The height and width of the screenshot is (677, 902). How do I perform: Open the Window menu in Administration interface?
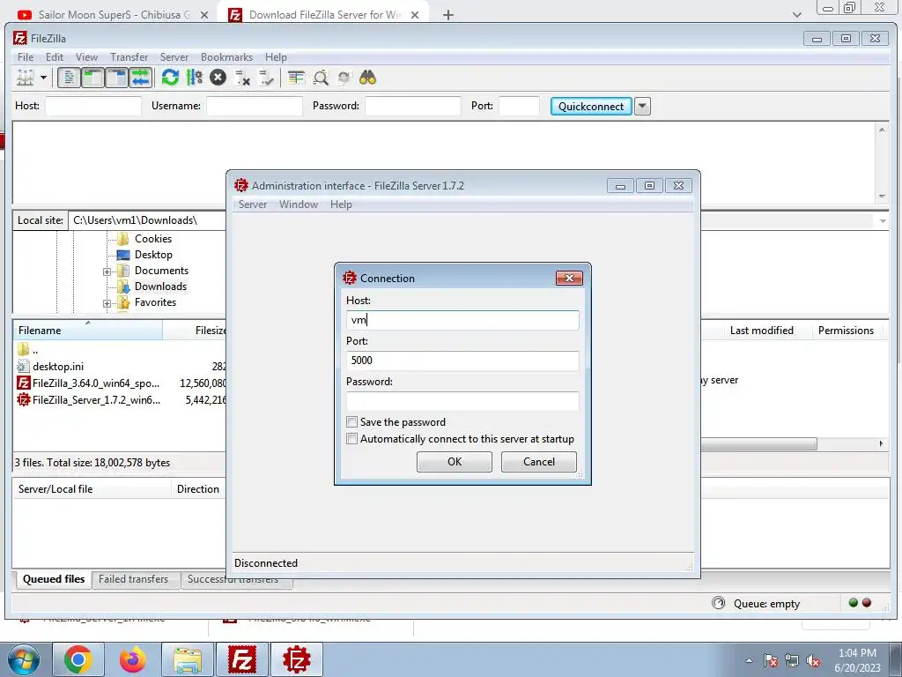tap(299, 205)
